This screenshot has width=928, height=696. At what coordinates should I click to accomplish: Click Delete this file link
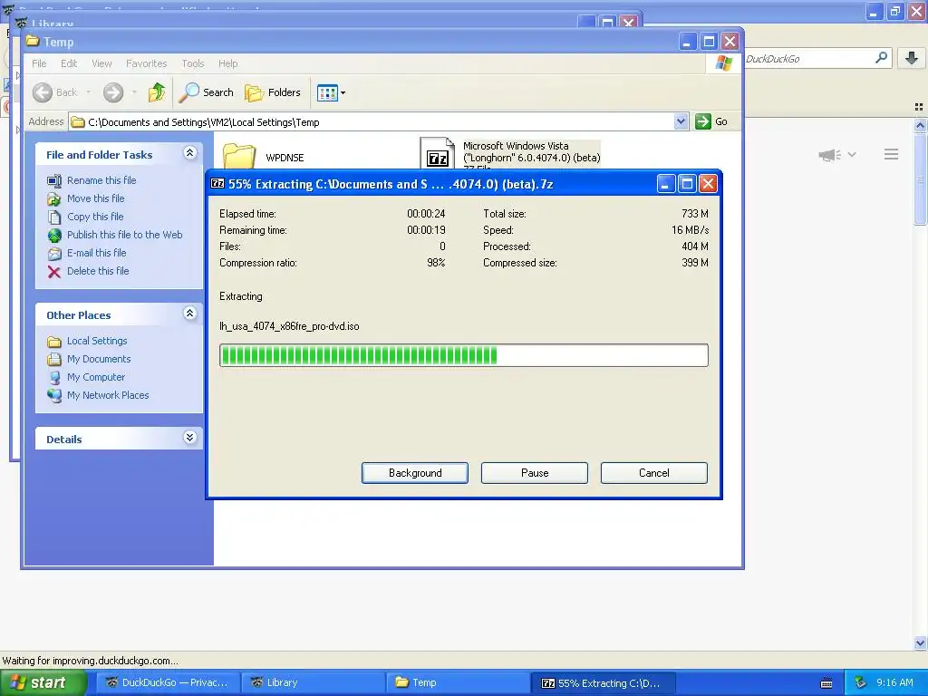click(98, 271)
